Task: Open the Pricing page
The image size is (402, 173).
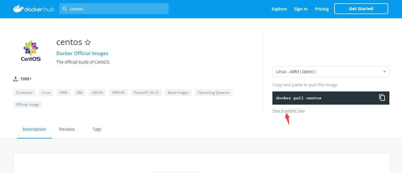Action: click(x=322, y=9)
